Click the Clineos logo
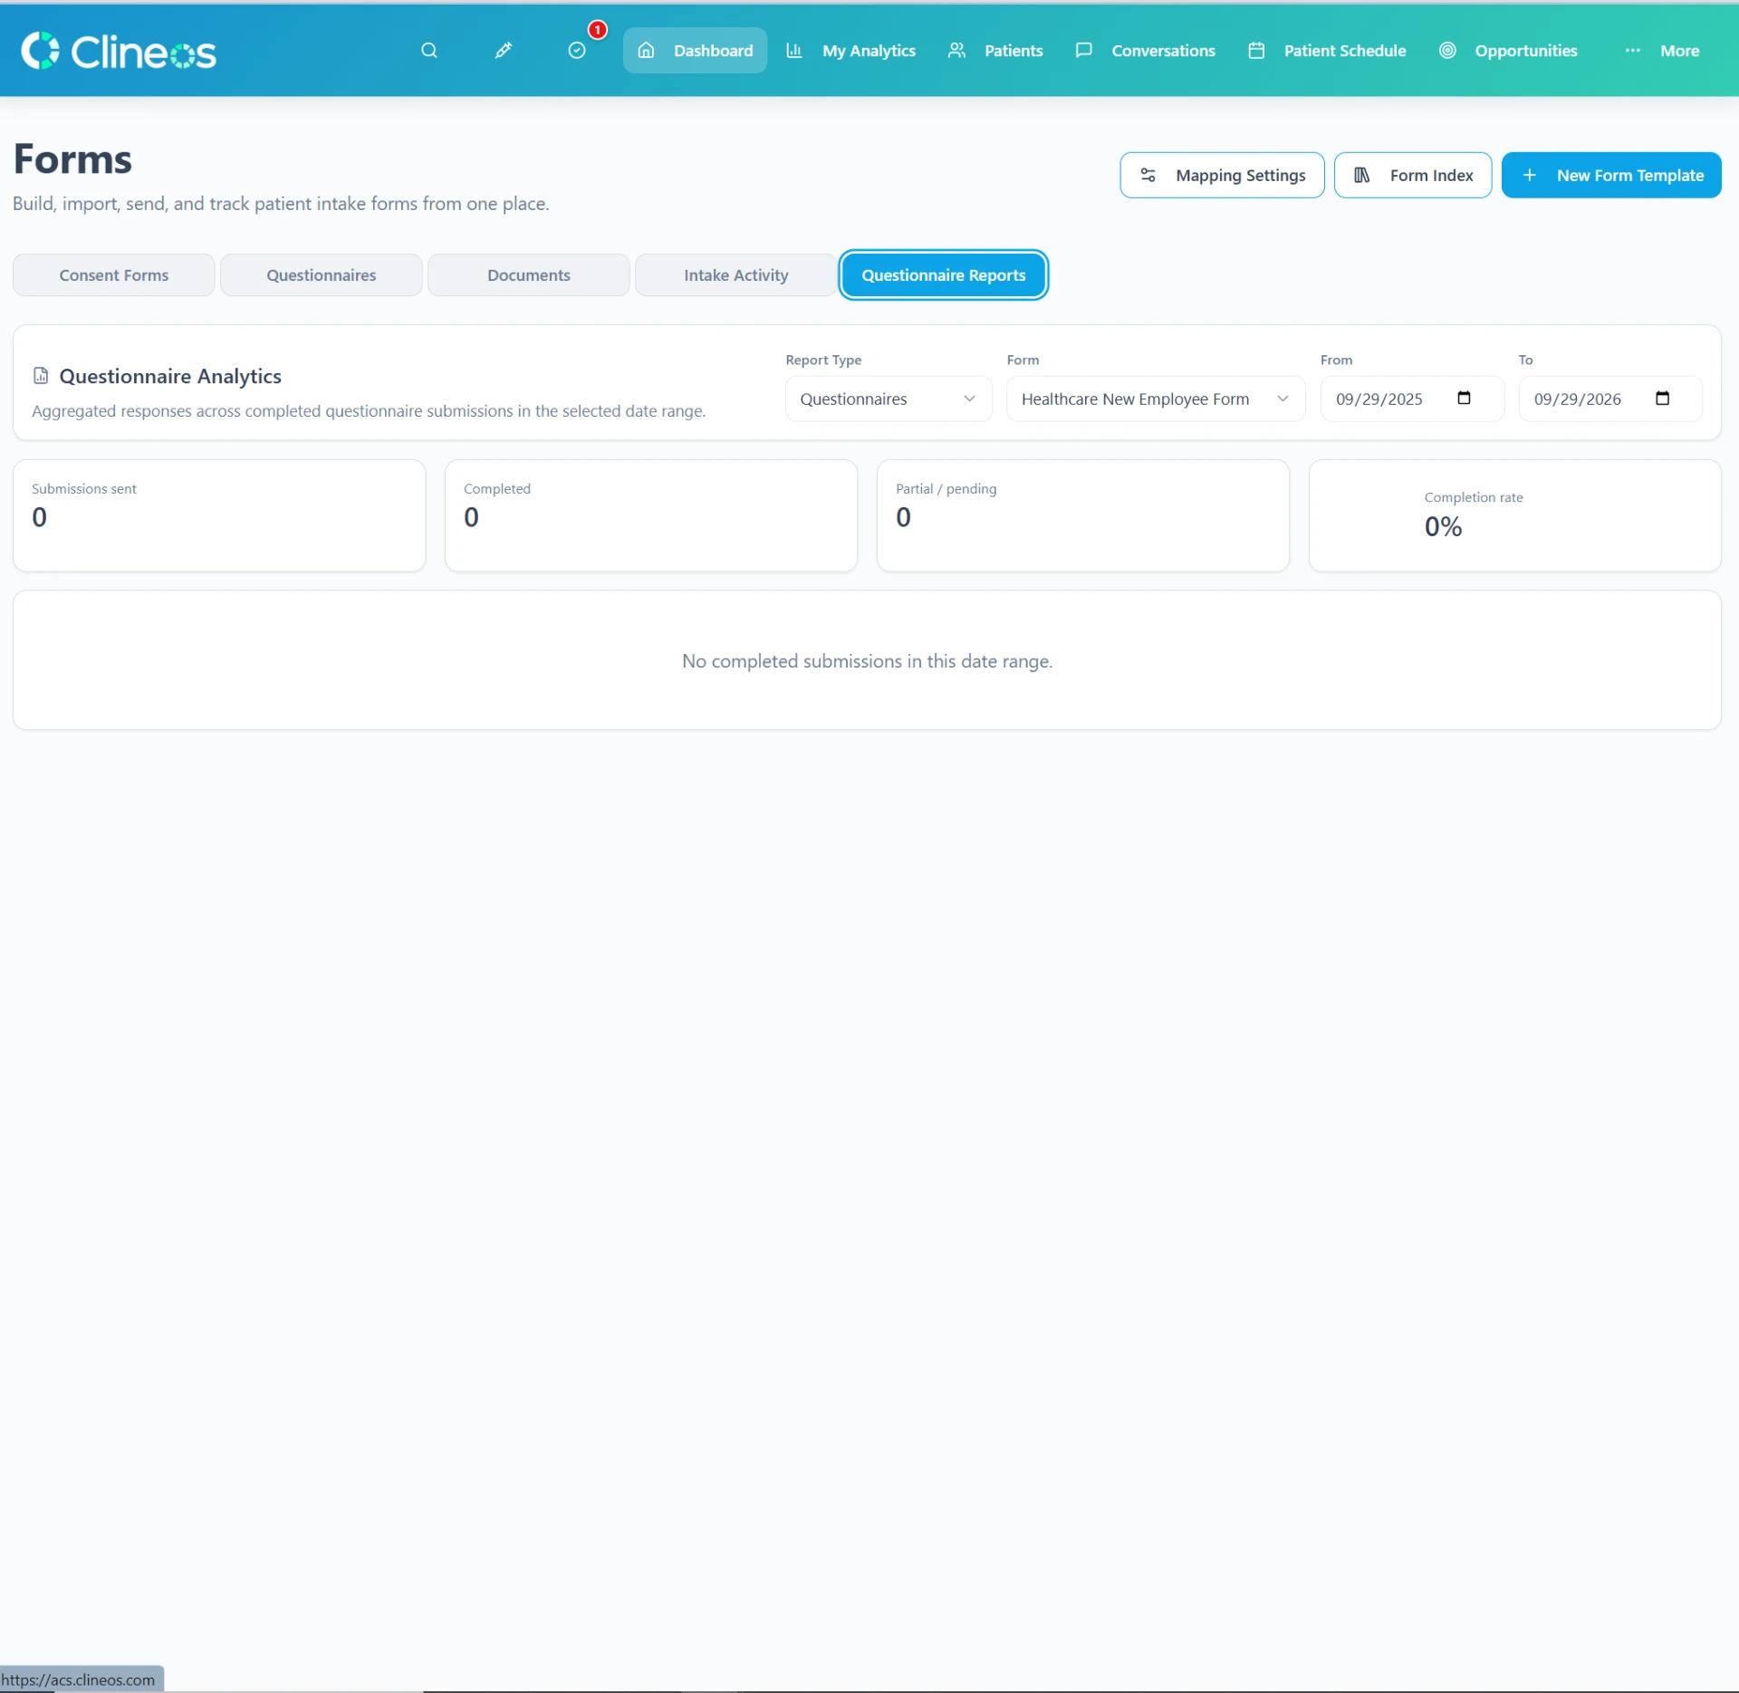 (119, 51)
